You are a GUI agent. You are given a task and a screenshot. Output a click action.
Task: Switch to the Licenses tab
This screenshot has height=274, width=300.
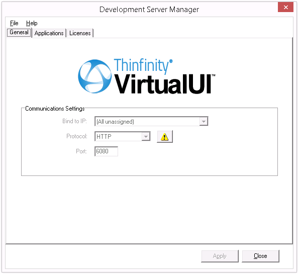[x=80, y=33]
